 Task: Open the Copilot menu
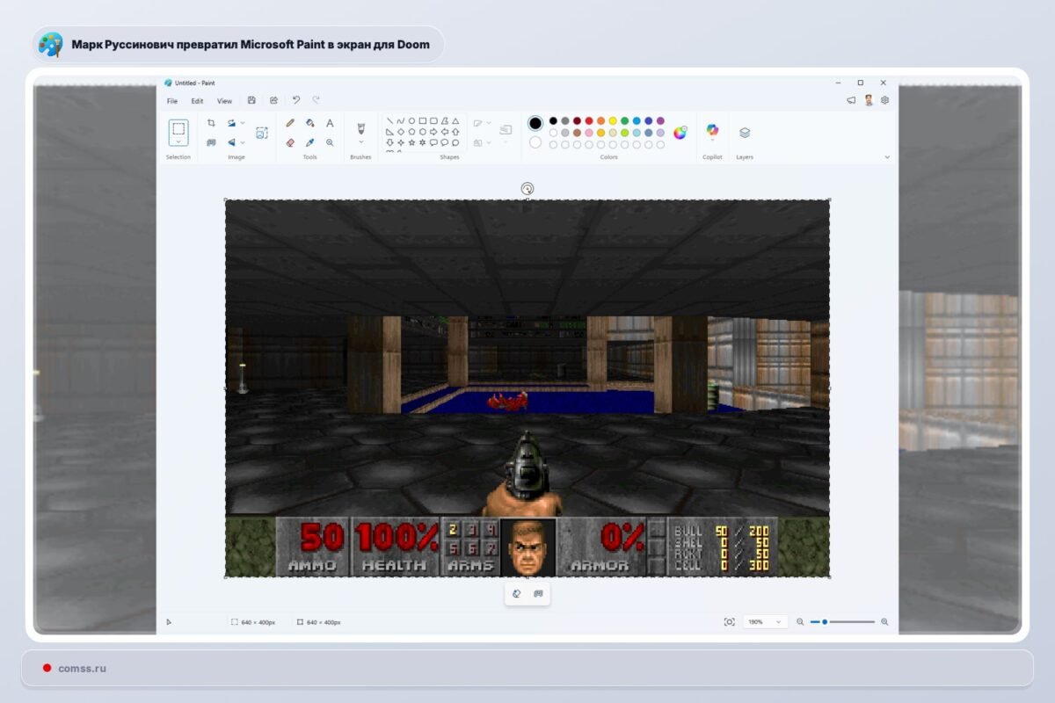(712, 132)
